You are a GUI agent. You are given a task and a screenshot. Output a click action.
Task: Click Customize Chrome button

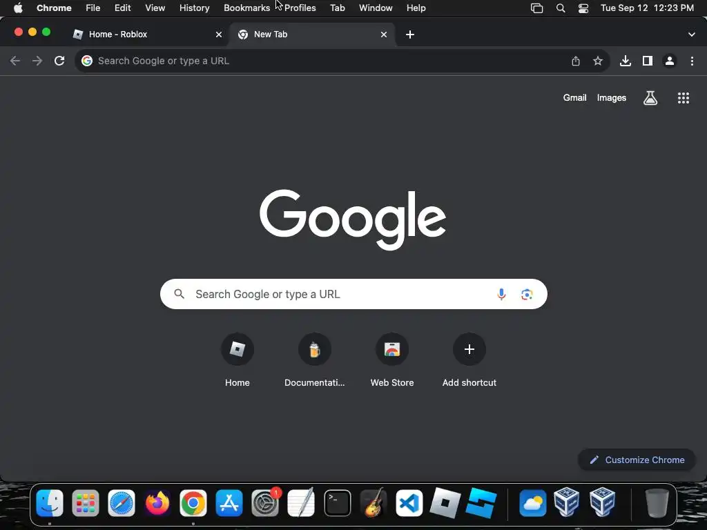point(637,460)
